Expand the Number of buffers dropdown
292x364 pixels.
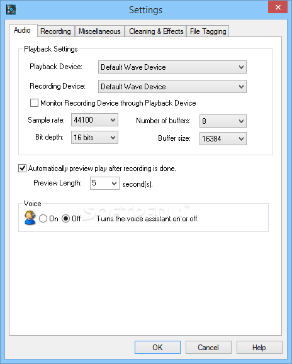pos(223,121)
